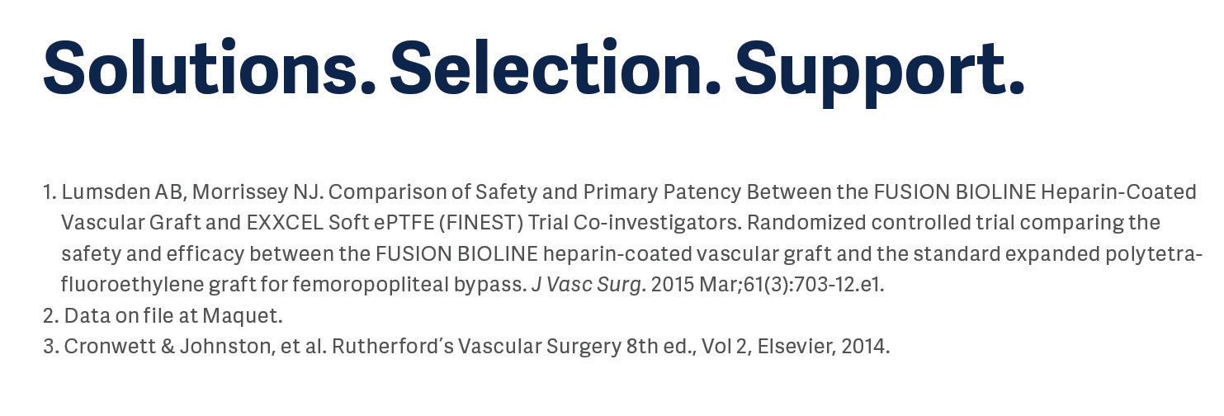Viewport: 1224px width, 416px height.
Task: Click the 'Selection.' heading word
Action: [555, 68]
